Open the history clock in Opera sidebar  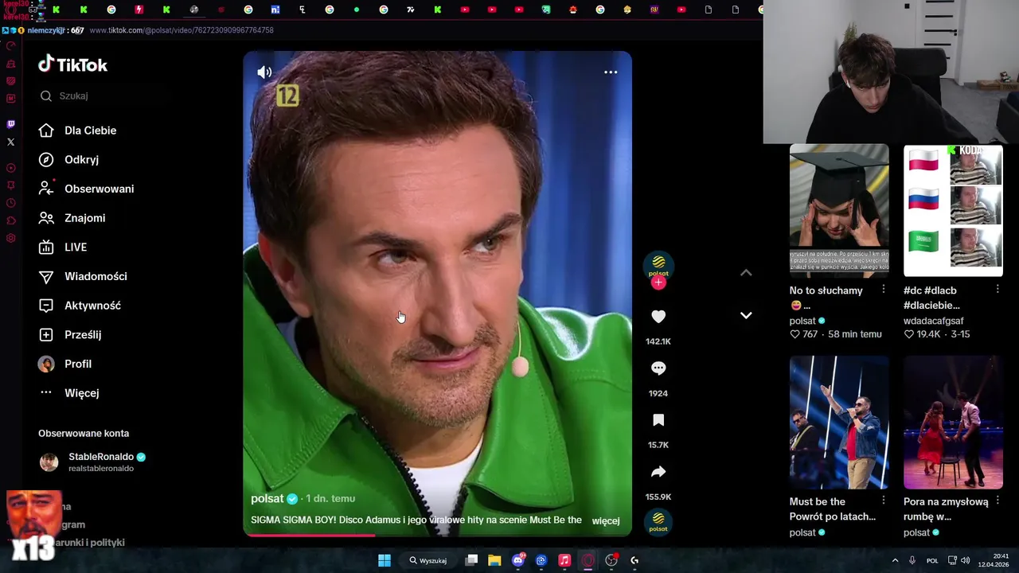click(10, 203)
